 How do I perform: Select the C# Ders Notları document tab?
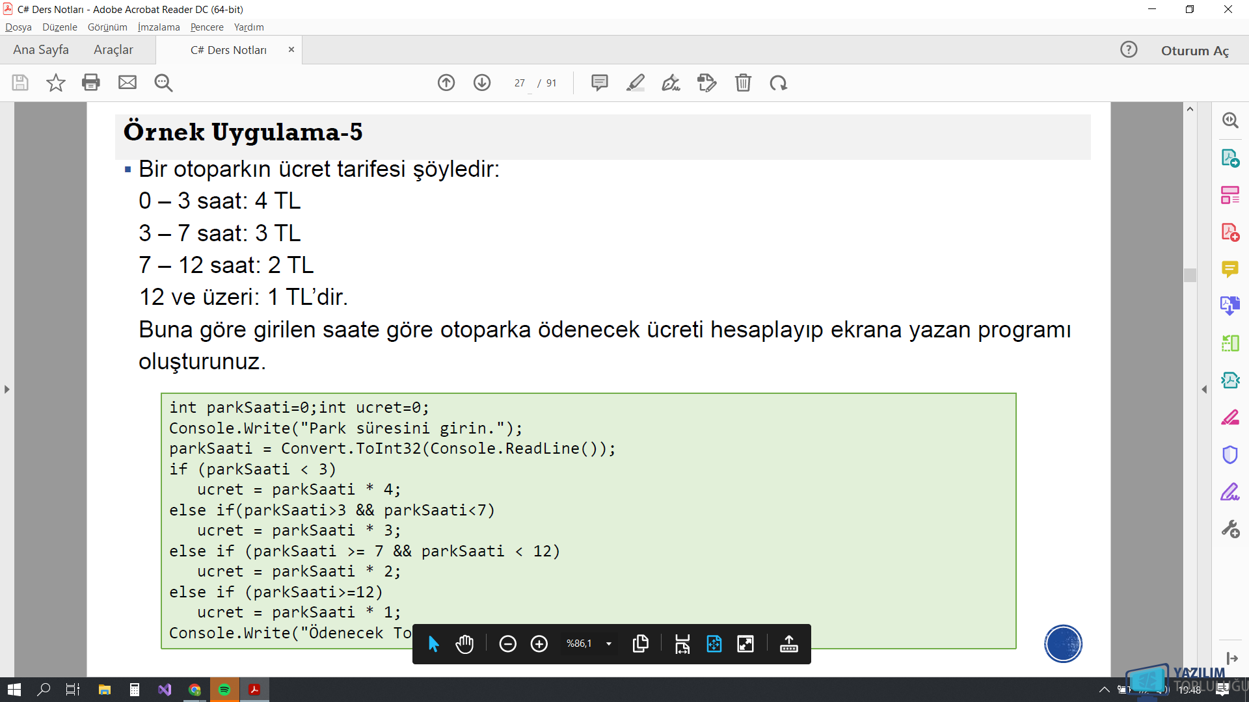pyautogui.click(x=228, y=50)
